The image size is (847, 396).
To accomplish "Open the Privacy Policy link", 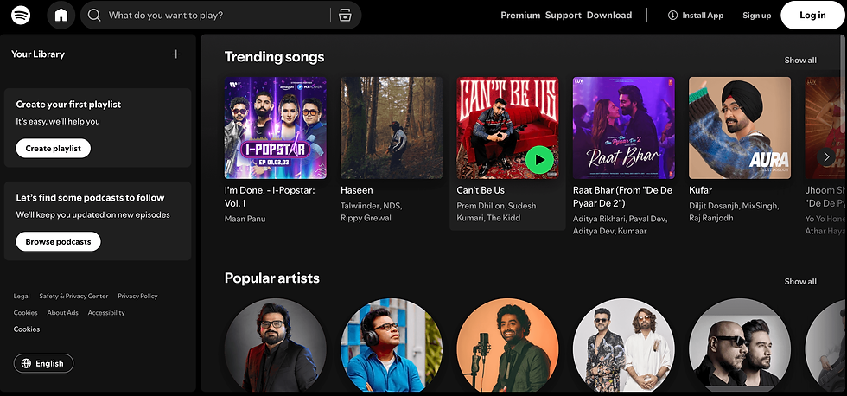I will click(x=137, y=296).
